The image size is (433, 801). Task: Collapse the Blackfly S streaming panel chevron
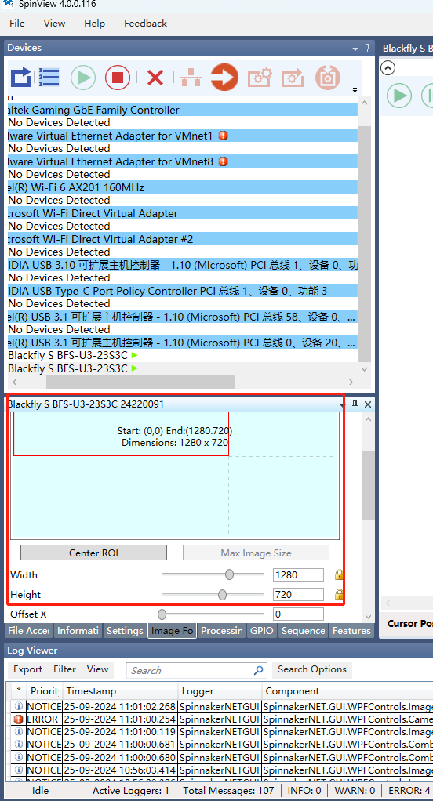tap(388, 67)
